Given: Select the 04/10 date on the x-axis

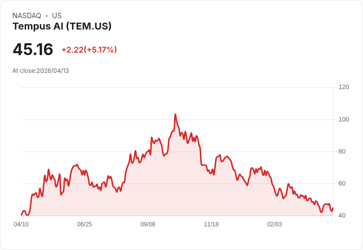Looking at the screenshot, I should tap(21, 224).
